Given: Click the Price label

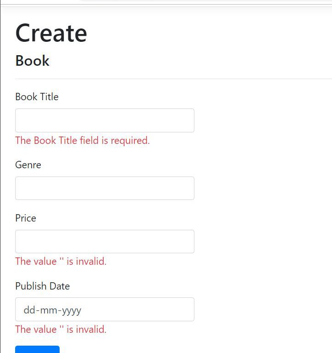Looking at the screenshot, I should [x=26, y=218].
